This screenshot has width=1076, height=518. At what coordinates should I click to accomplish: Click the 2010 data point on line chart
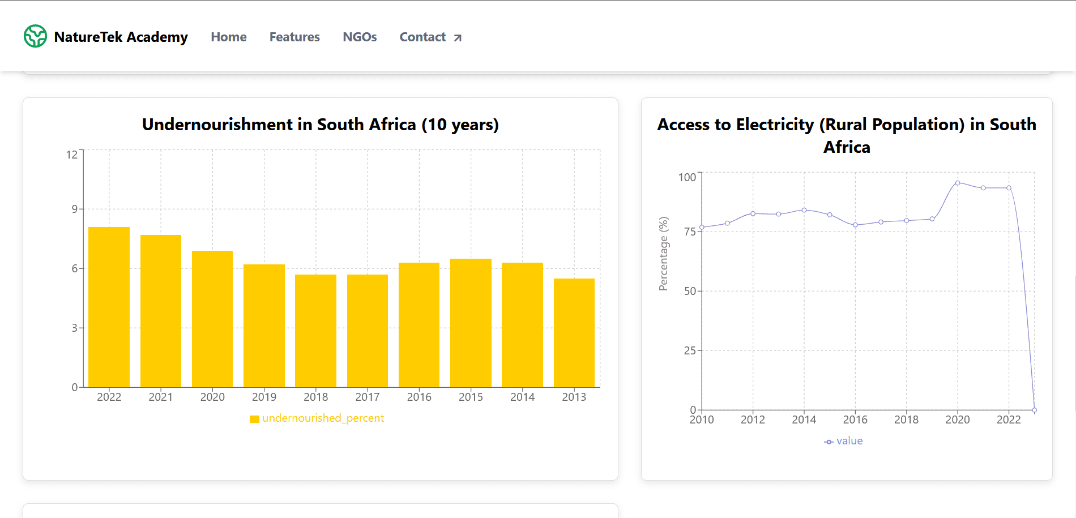coord(702,228)
